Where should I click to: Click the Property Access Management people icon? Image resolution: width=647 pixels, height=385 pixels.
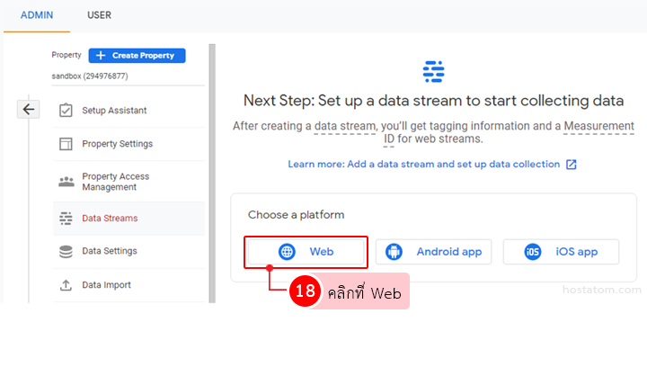tap(66, 182)
